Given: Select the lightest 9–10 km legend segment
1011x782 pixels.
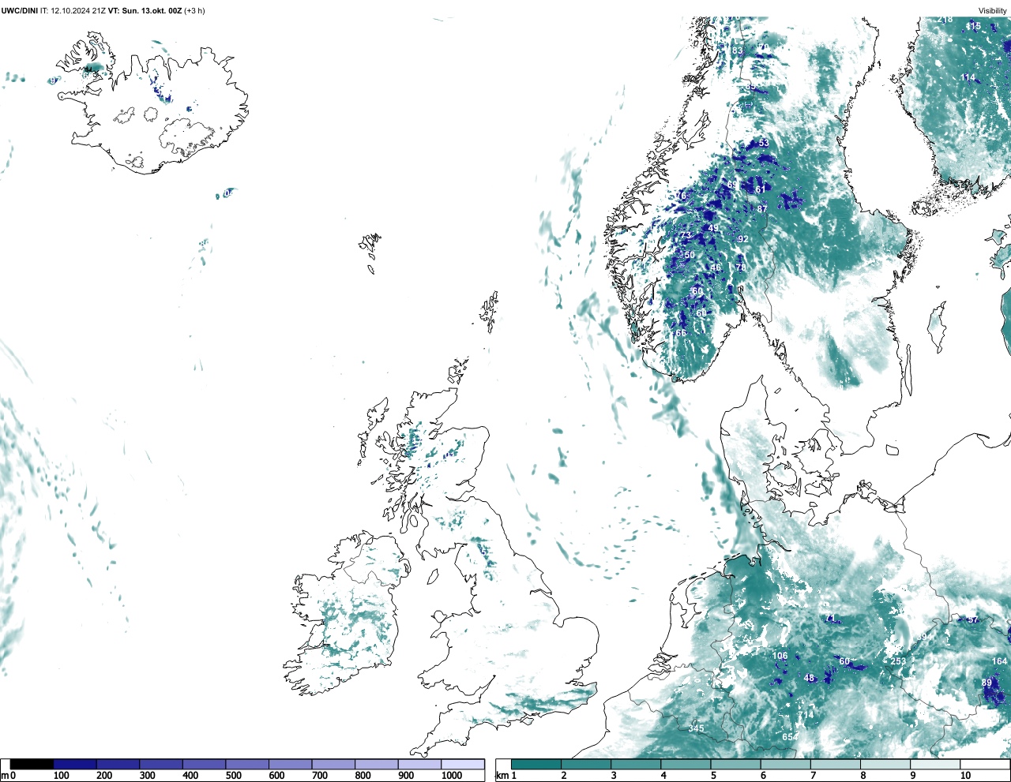Looking at the screenshot, I should 935,764.
